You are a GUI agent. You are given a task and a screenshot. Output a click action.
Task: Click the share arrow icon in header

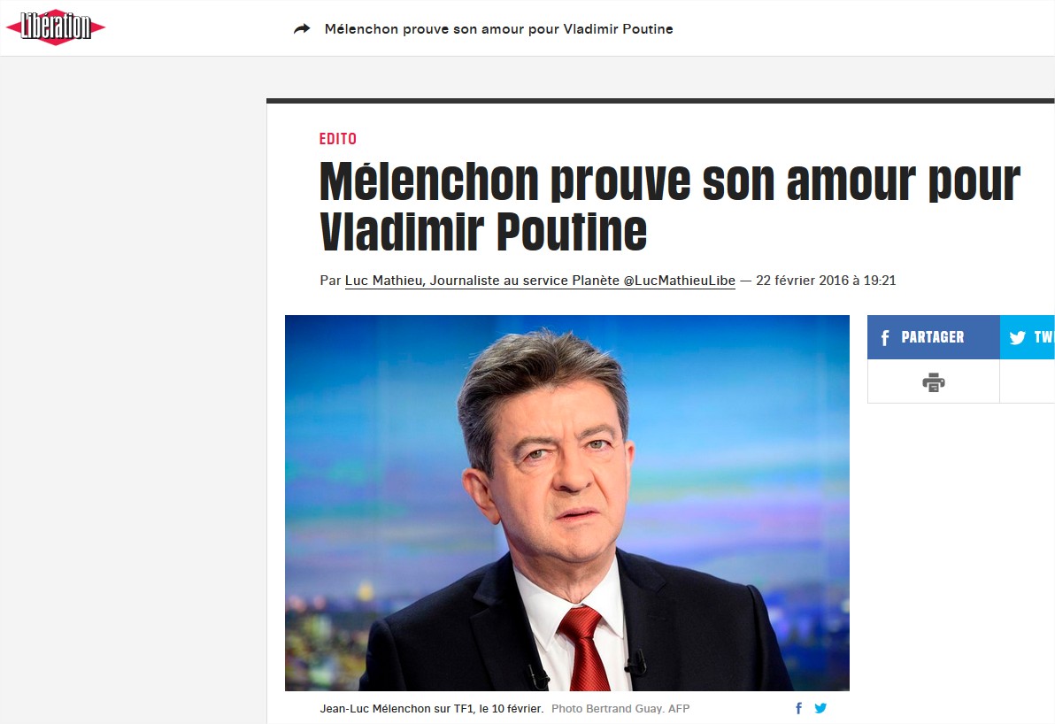coord(302,29)
